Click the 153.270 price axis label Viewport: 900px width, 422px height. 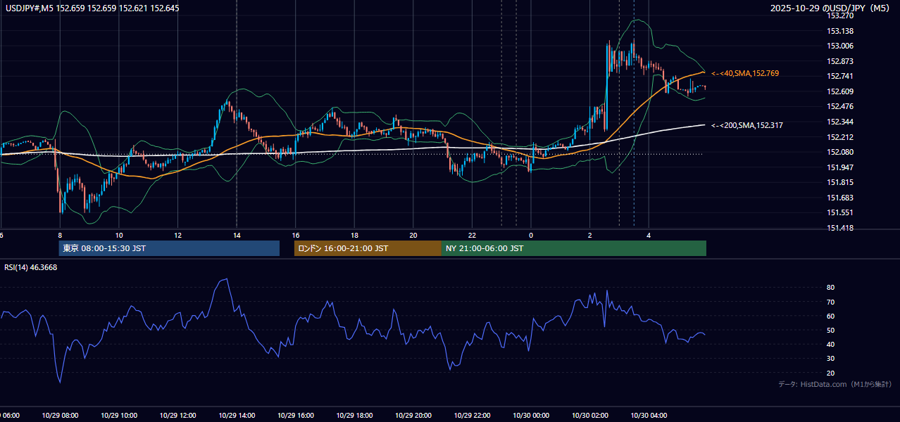[x=839, y=15]
